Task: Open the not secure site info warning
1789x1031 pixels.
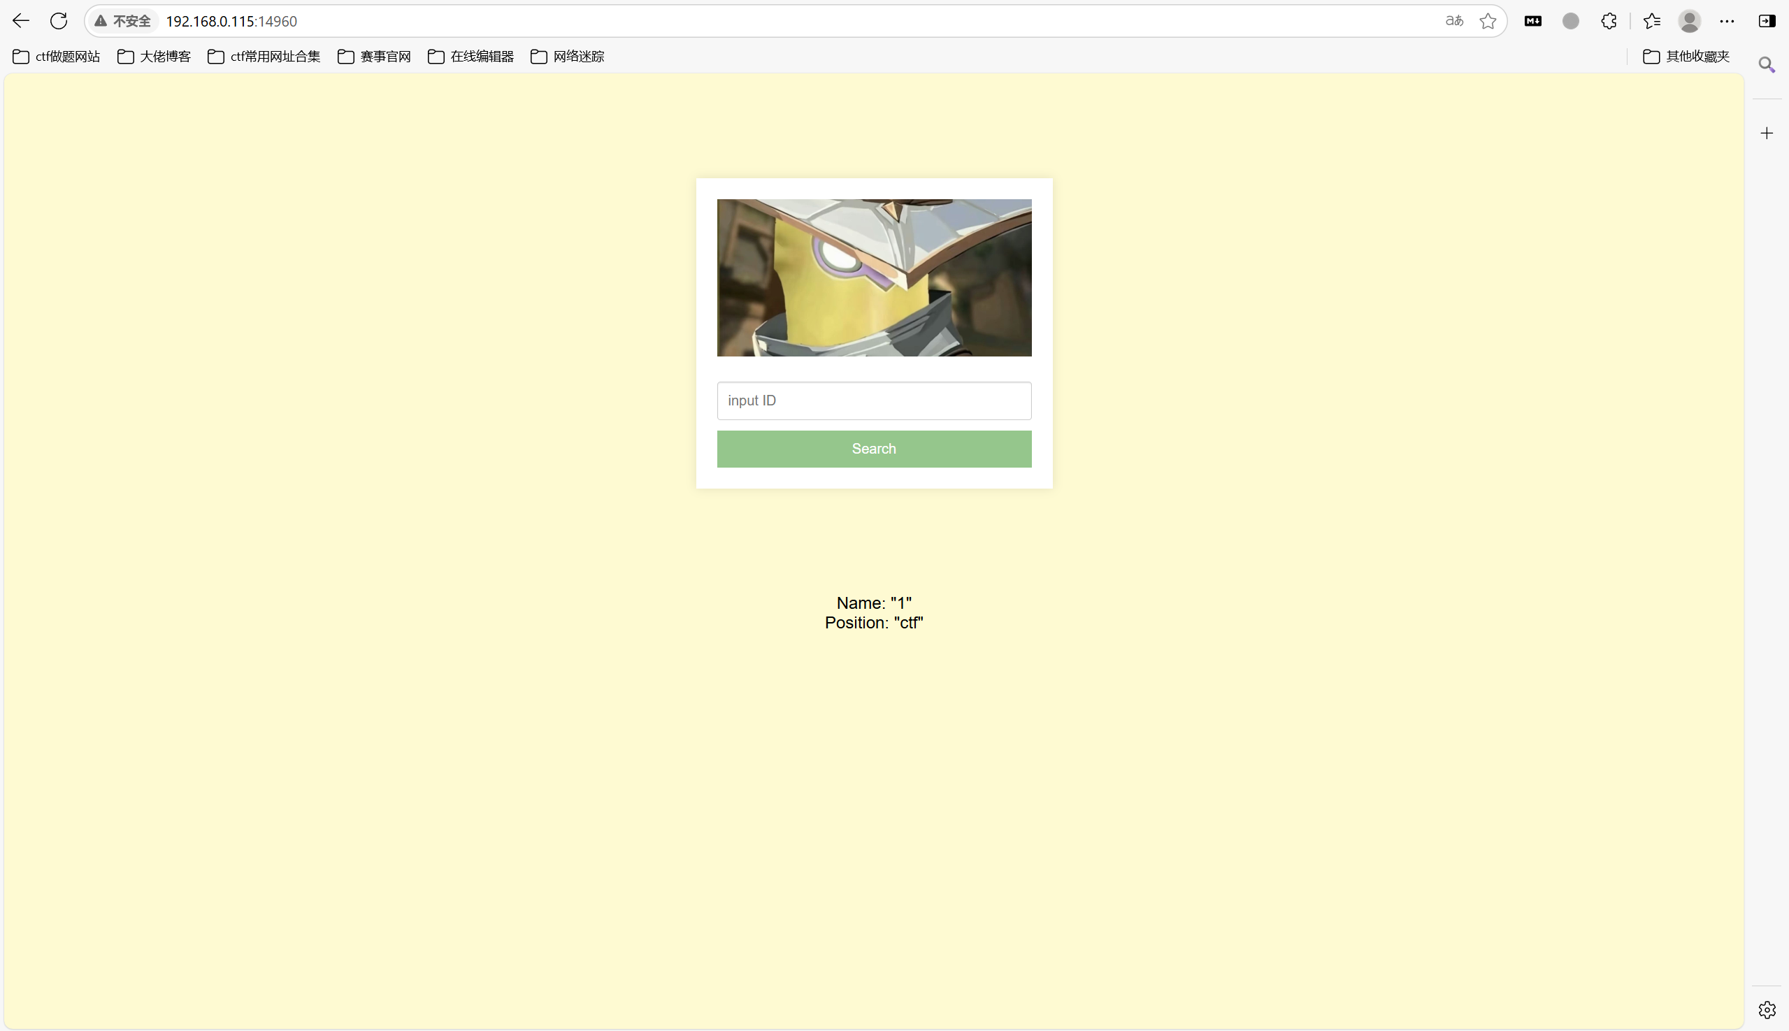Action: coord(123,21)
